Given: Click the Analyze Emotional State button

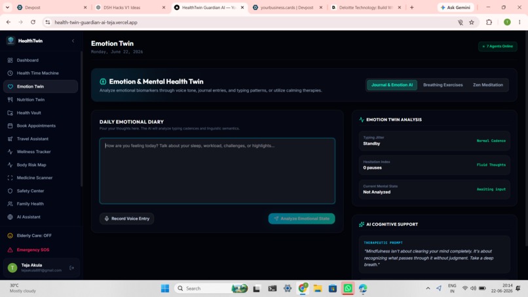Looking at the screenshot, I should pos(302,218).
